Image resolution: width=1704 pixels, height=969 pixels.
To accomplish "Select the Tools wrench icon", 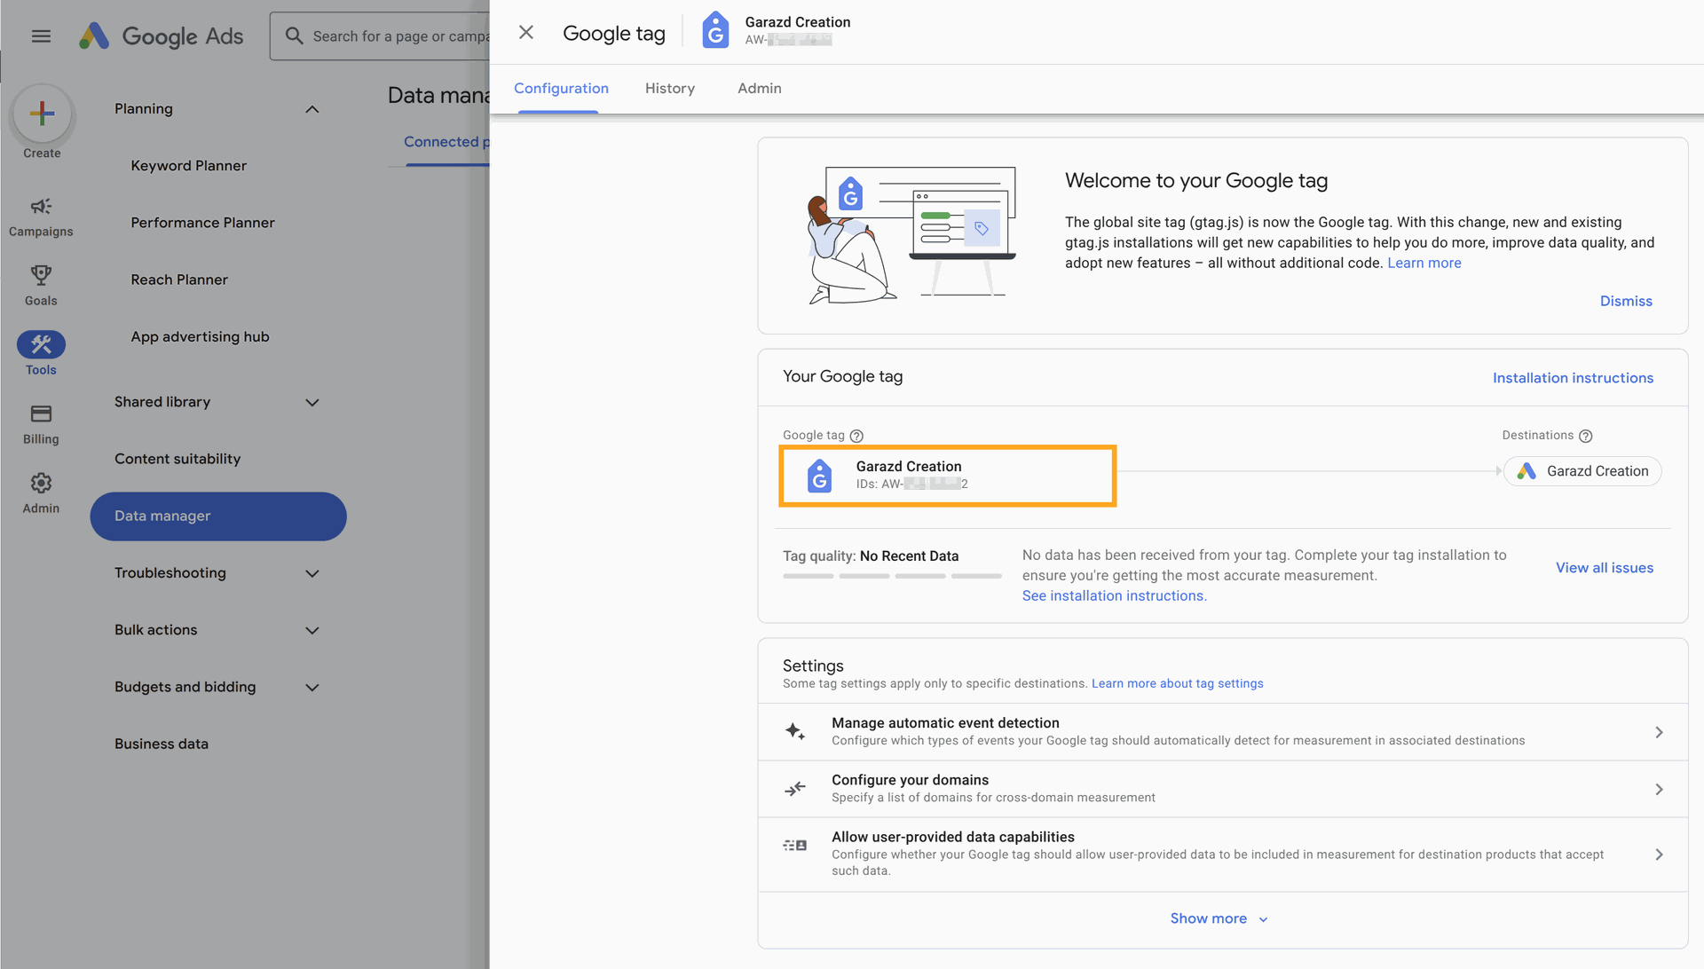I will coord(41,344).
